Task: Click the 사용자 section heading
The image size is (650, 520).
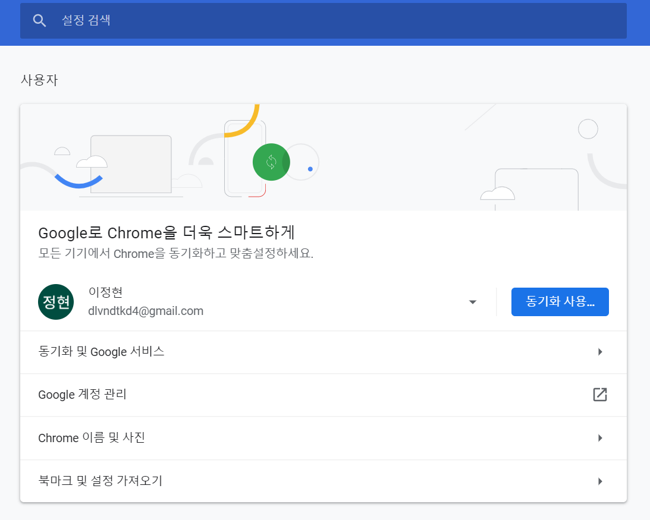Action: point(39,80)
